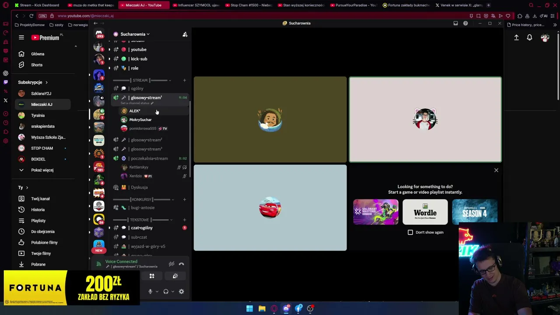
Task: Open soundboard button in voice panel
Action: pos(175,276)
